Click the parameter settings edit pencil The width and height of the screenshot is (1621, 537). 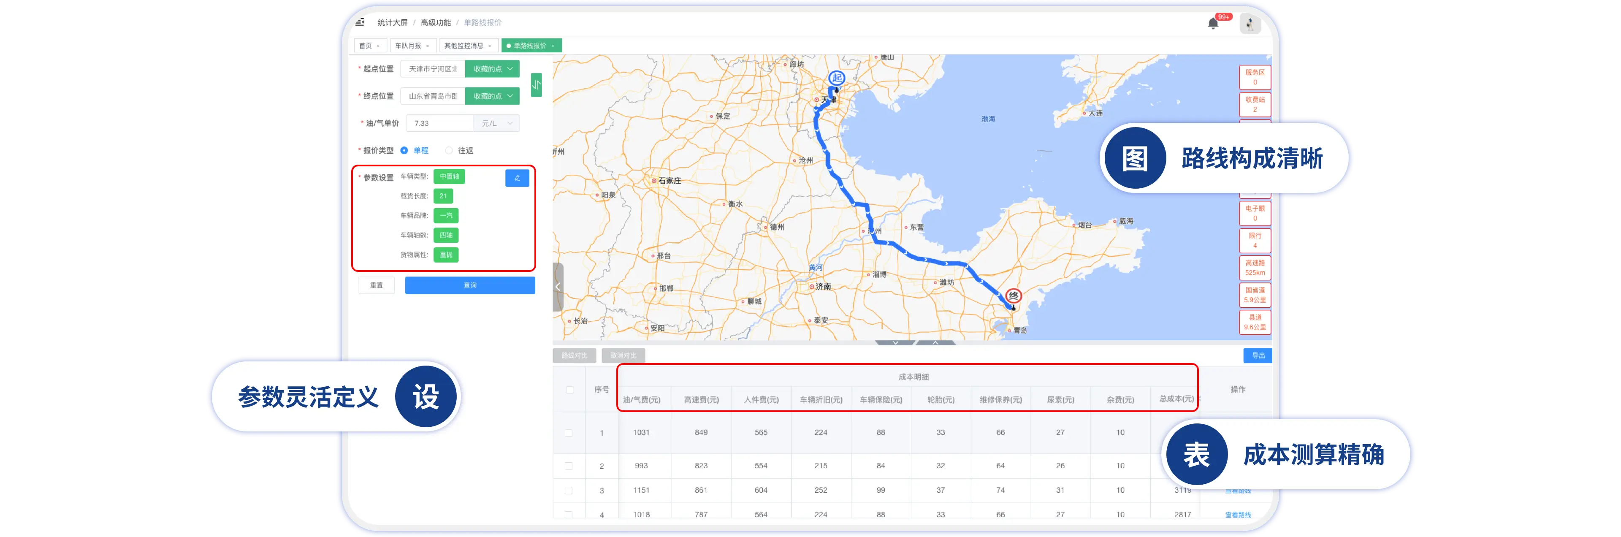tap(517, 178)
